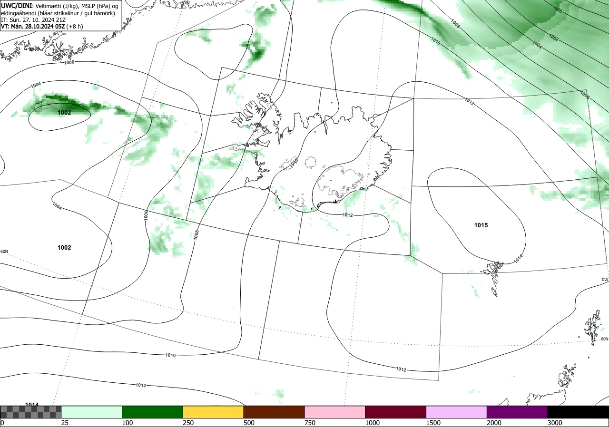Viewport: 609px width, 427px height.
Task: Pick the light purple 1500–2000 legend swatch
Action: [456, 412]
